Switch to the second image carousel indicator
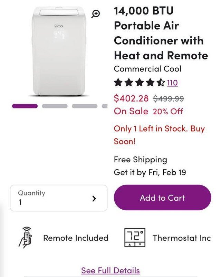Image resolution: width=221 pixels, height=277 pixels. click(55, 106)
